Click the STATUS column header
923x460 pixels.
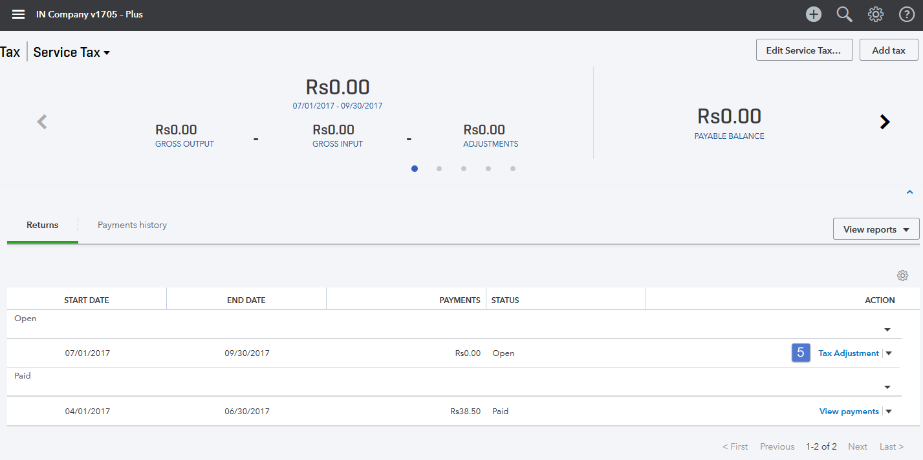click(x=566, y=300)
